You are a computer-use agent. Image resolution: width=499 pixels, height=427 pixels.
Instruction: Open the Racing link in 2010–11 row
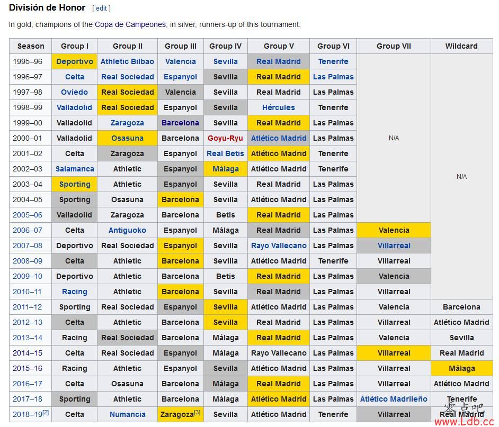(x=75, y=292)
